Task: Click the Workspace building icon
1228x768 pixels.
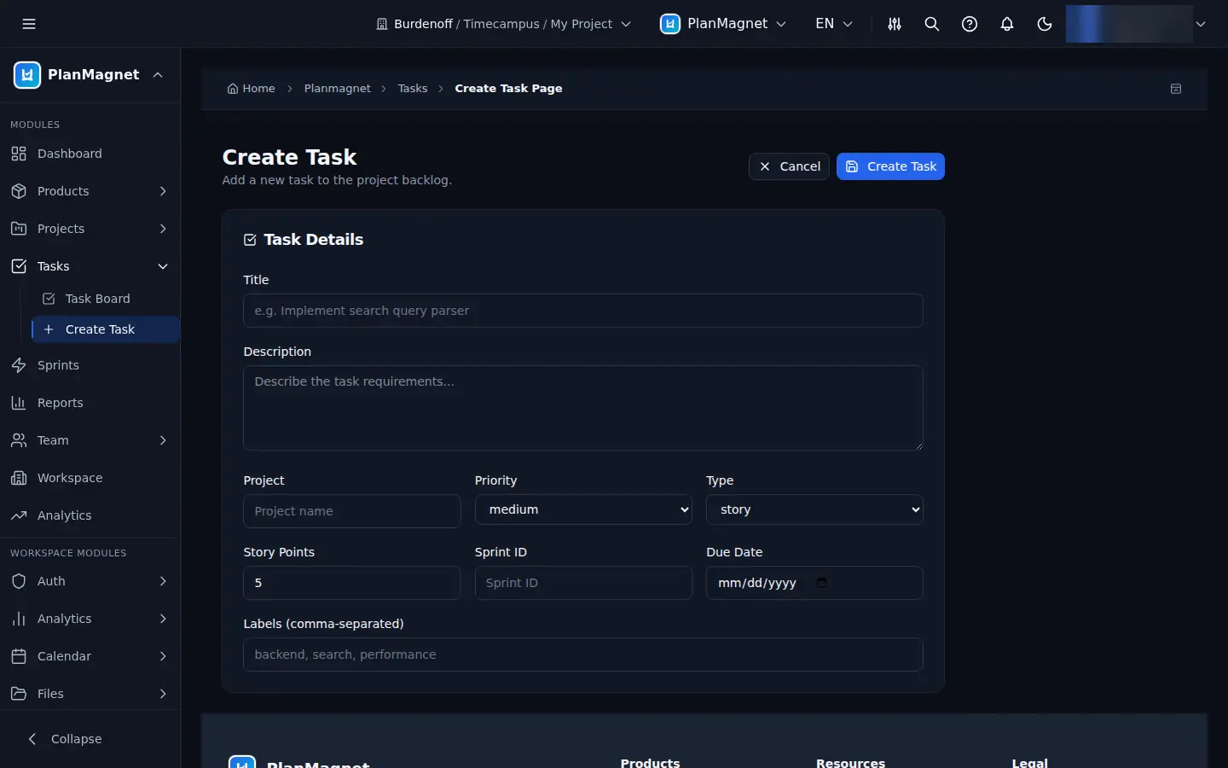Action: tap(19, 478)
